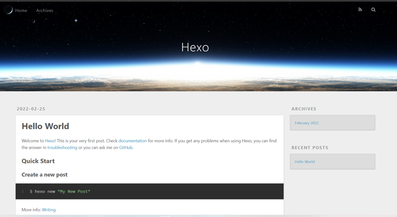Open the Hello World post title
The height and width of the screenshot is (217, 397).
45,126
